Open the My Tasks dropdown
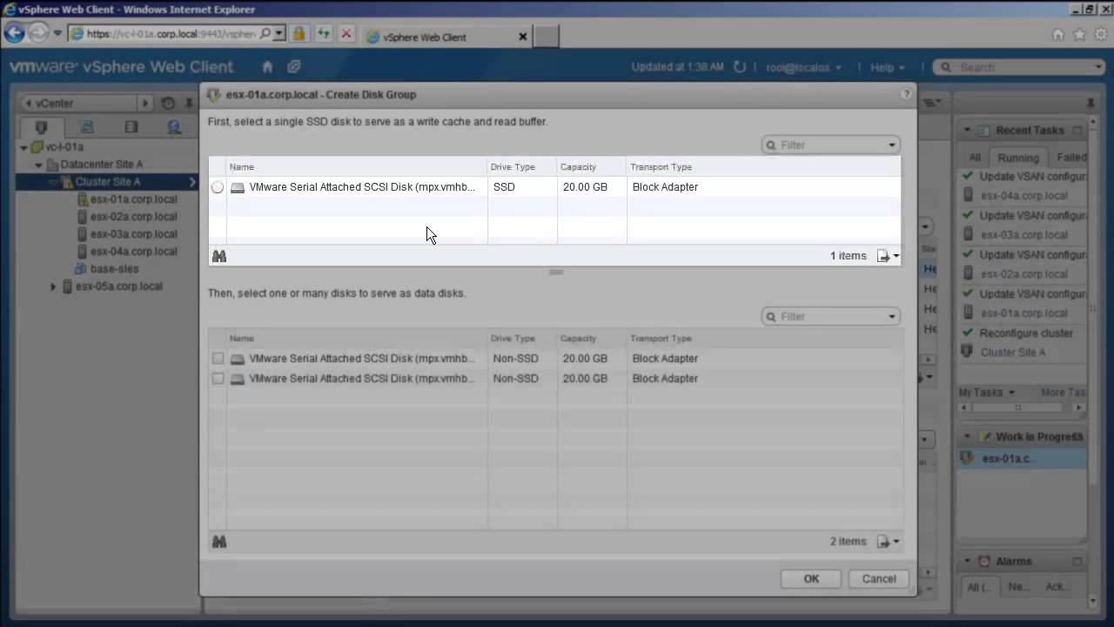 tap(987, 393)
